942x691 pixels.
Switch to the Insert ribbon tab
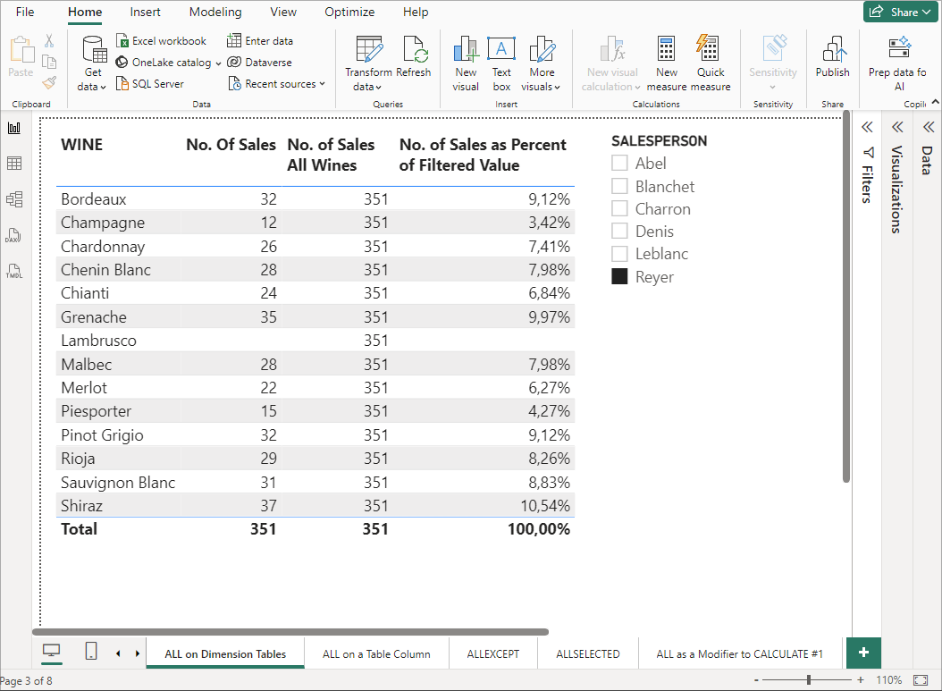pos(146,12)
